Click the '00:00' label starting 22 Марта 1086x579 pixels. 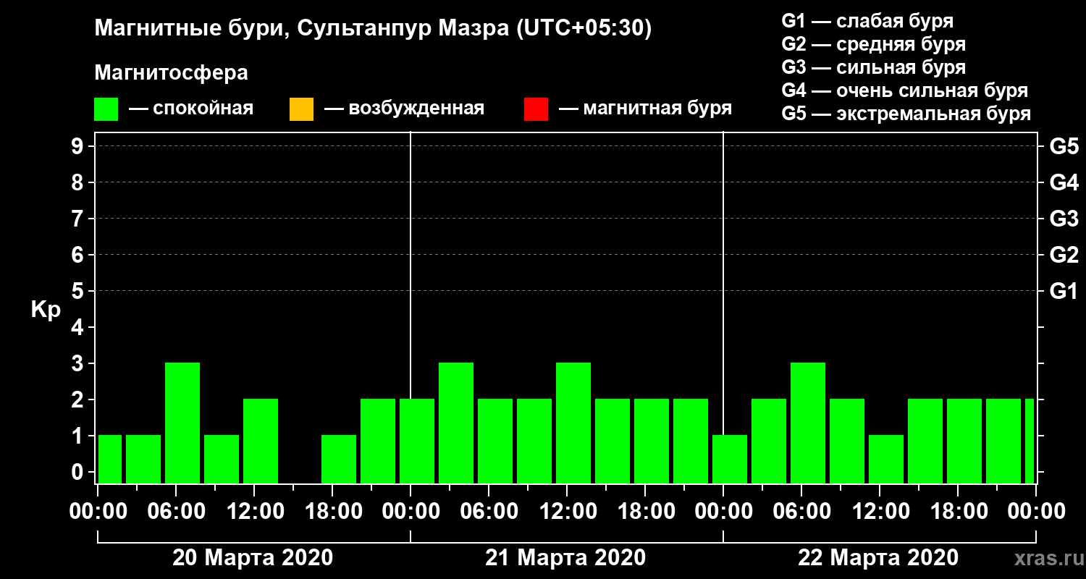pyautogui.click(x=723, y=512)
